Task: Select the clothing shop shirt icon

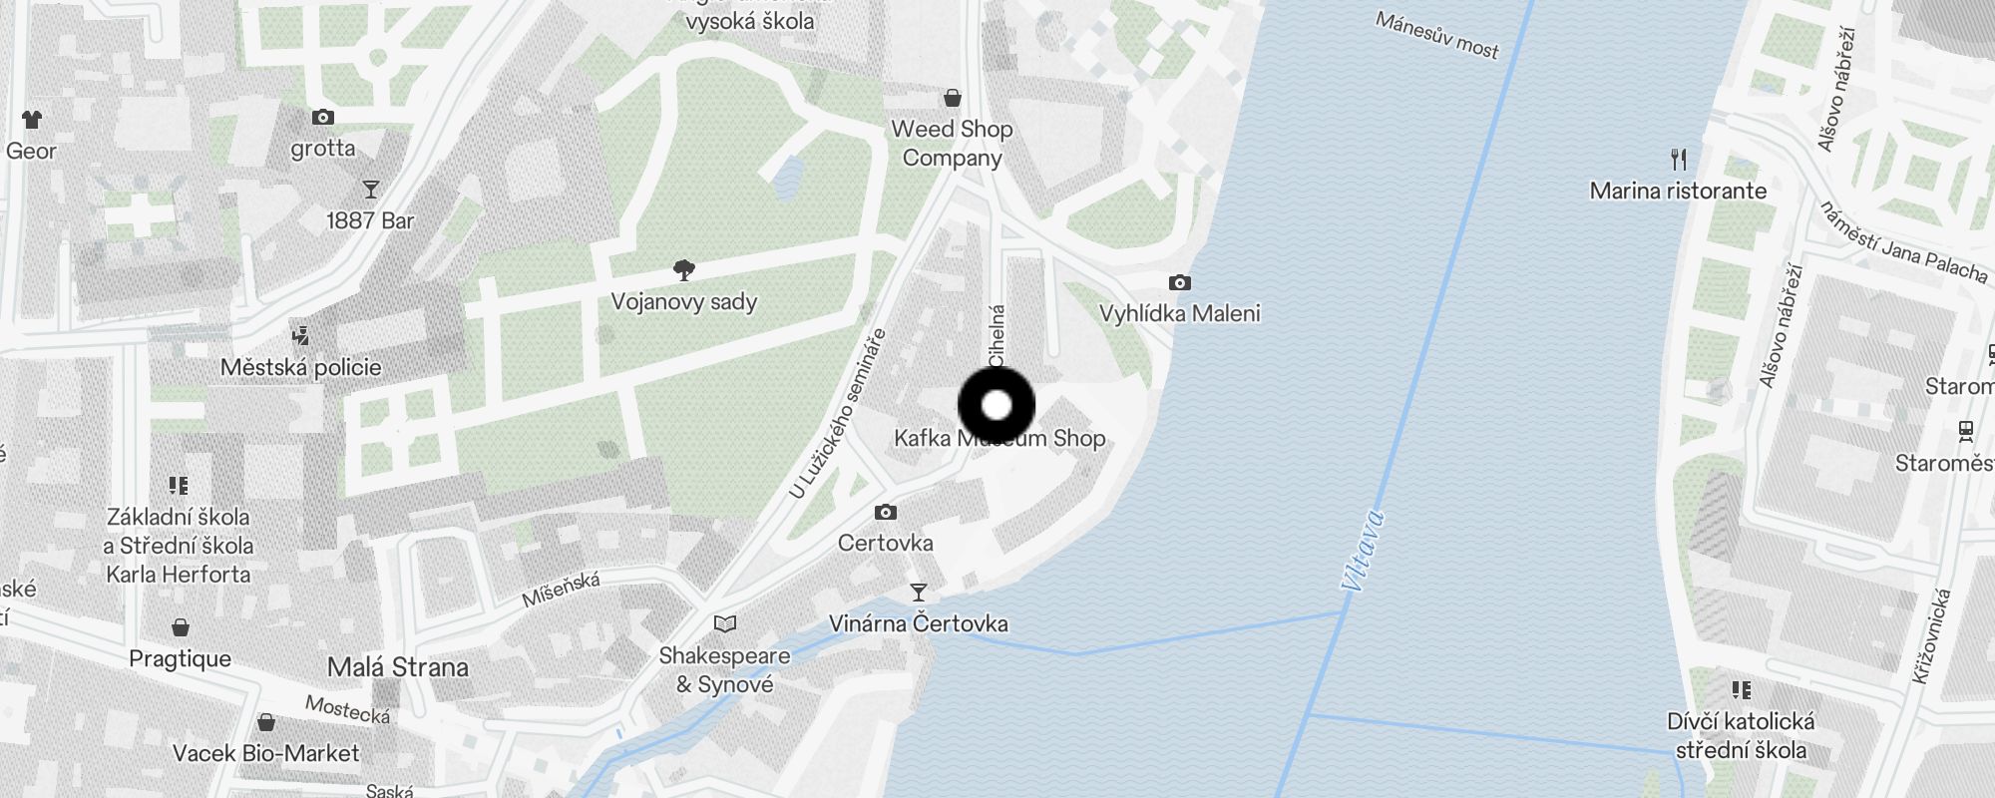Action: 32,120
